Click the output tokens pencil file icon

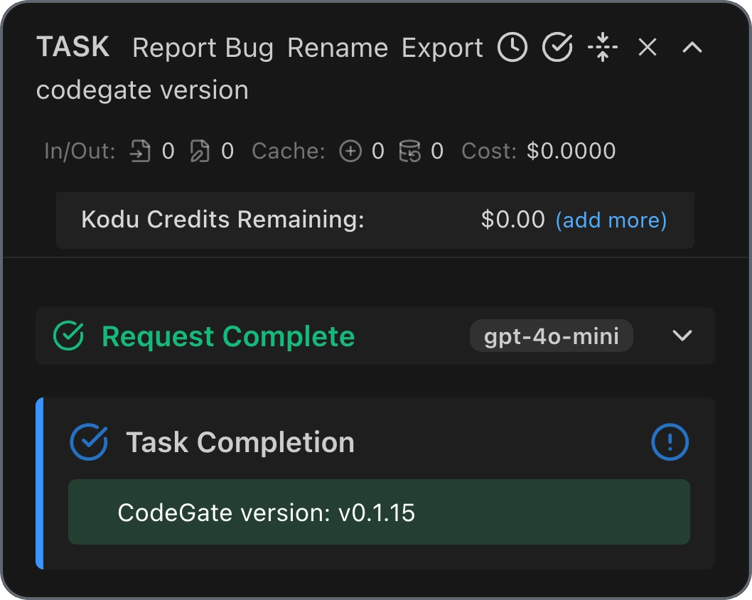point(200,151)
